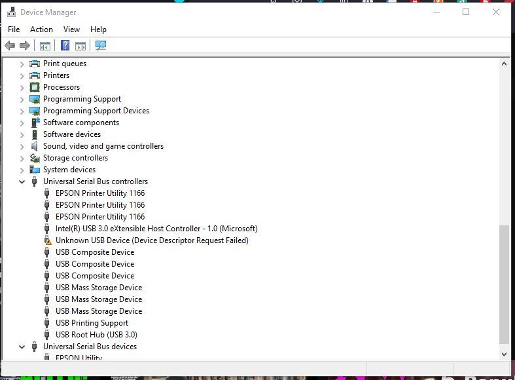Select Unknown USB Device (Device Descriptor Request Failed)
The height and width of the screenshot is (380, 515).
click(x=152, y=240)
